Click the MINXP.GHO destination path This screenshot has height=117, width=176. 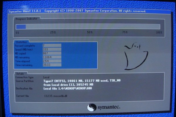click(68, 88)
